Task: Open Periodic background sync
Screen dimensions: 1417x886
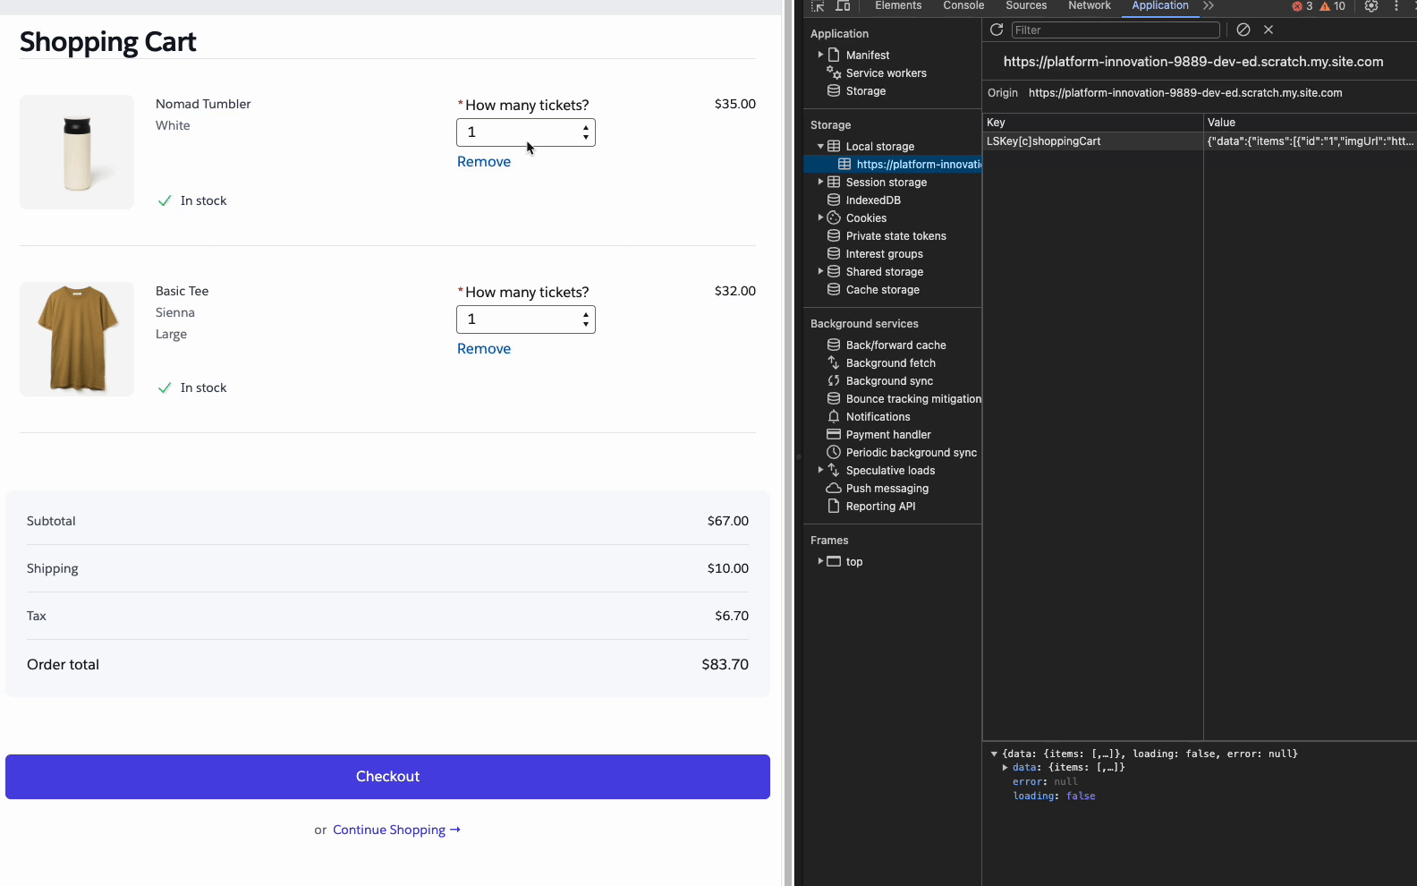Action: [911, 453]
